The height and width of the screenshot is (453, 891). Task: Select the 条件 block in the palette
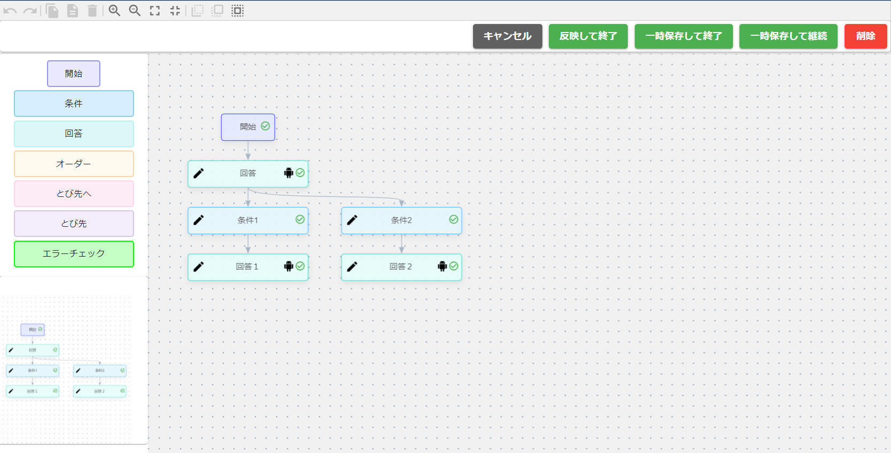[x=74, y=104]
